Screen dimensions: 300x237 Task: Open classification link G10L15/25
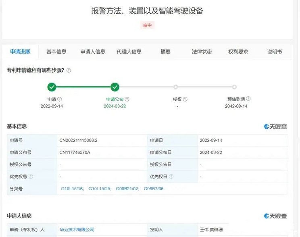99,189
